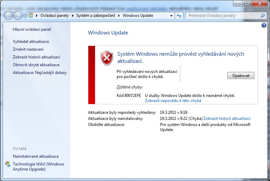Image resolution: width=270 pixels, height=181 pixels.
Task: Open Zobrazit historii aktualizací in sidebar
Action: pos(36,57)
